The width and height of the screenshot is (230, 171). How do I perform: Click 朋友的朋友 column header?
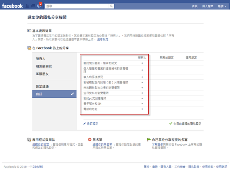click(167, 58)
